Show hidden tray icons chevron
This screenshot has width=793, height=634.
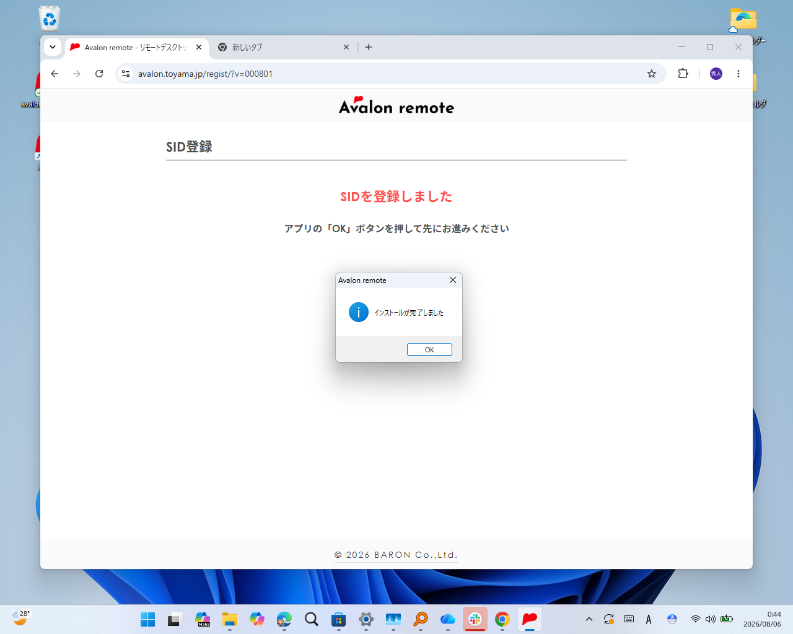(x=589, y=619)
